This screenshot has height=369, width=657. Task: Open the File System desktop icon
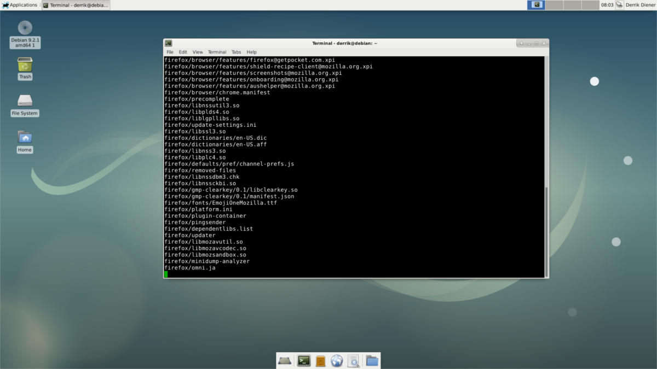tap(25, 101)
